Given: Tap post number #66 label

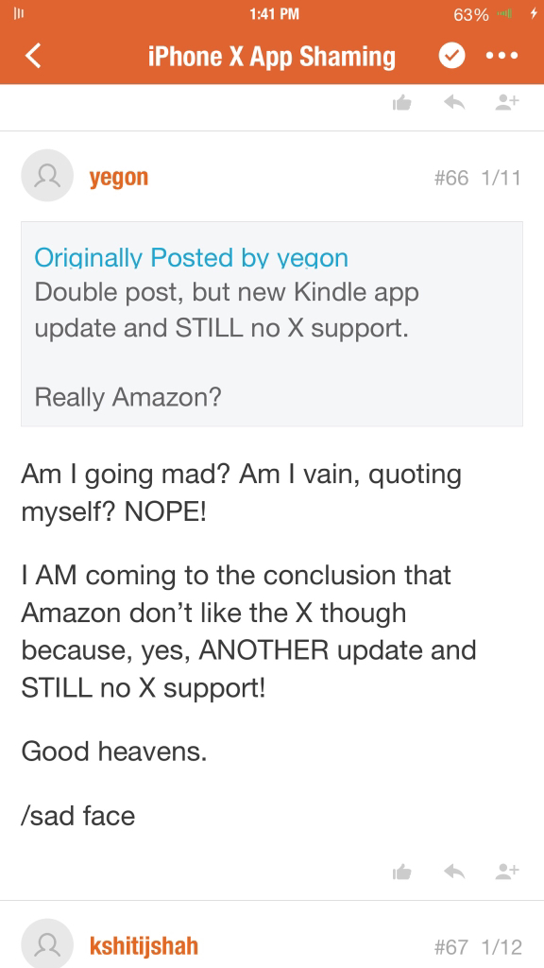Looking at the screenshot, I should (451, 179).
